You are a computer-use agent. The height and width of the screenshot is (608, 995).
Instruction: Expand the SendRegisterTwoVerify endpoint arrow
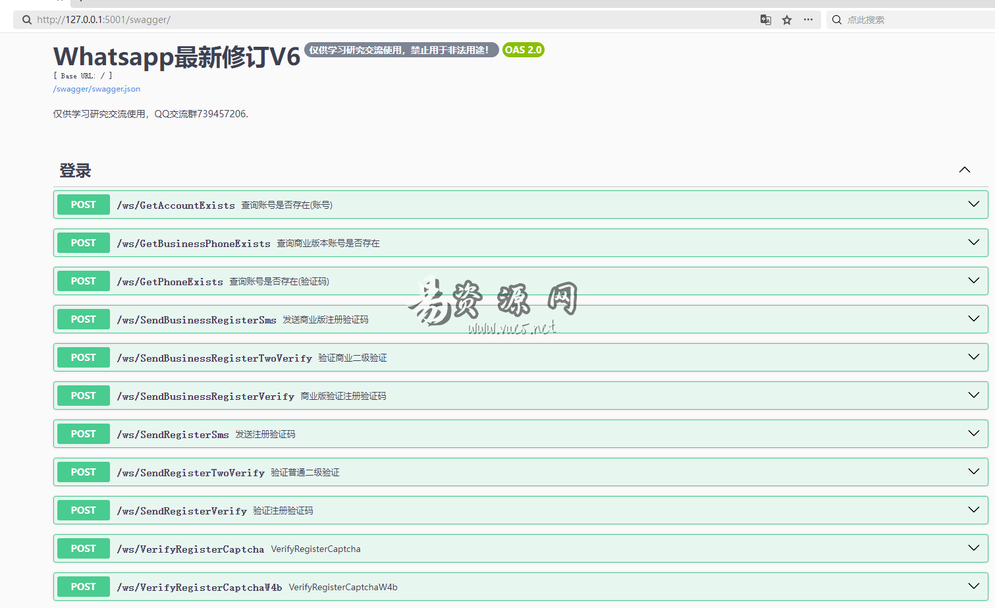point(974,472)
